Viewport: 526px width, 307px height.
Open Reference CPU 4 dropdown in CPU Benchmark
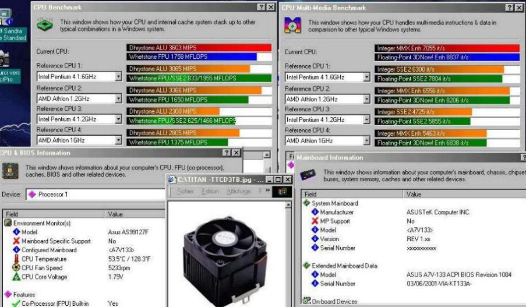tap(118, 140)
